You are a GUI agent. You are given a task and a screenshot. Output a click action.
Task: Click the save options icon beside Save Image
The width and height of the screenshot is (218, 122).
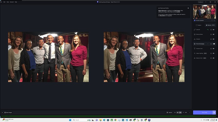coord(214,112)
